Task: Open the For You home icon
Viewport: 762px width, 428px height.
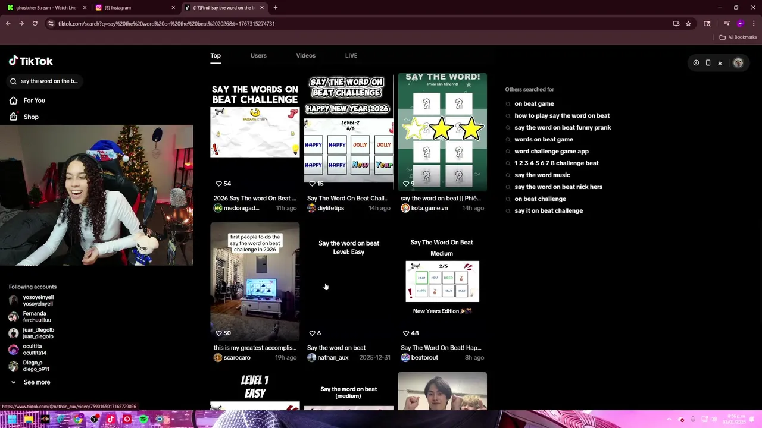Action: (x=13, y=100)
